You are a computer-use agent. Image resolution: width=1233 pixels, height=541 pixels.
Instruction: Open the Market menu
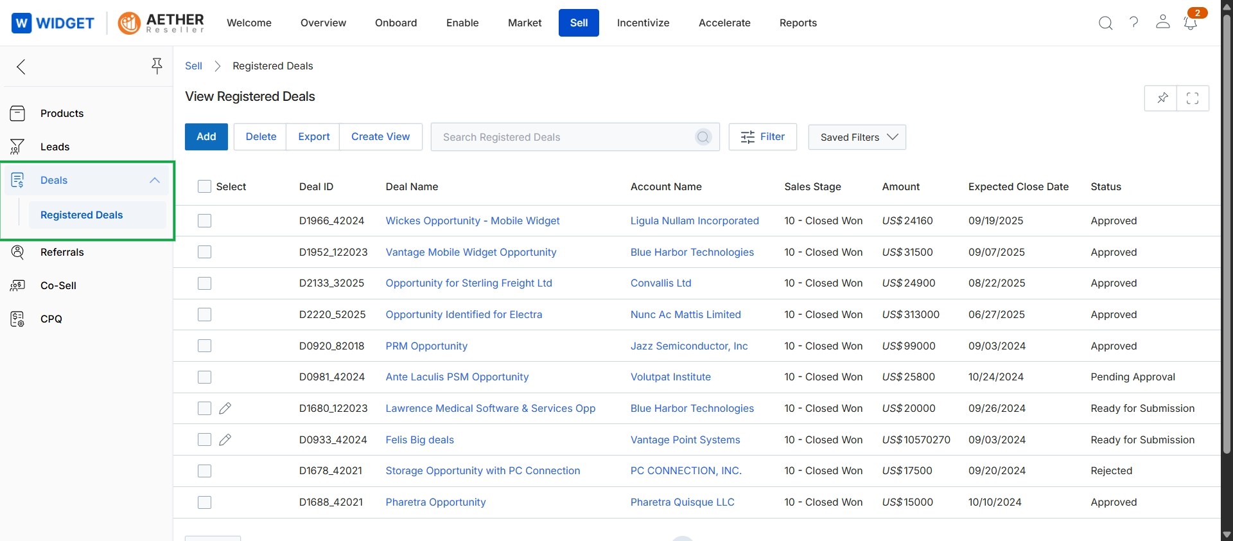tap(525, 23)
